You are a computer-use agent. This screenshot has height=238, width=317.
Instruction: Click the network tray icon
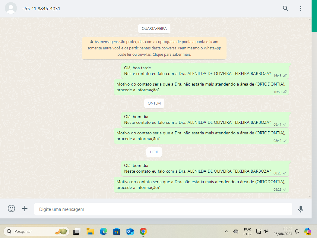258,231
